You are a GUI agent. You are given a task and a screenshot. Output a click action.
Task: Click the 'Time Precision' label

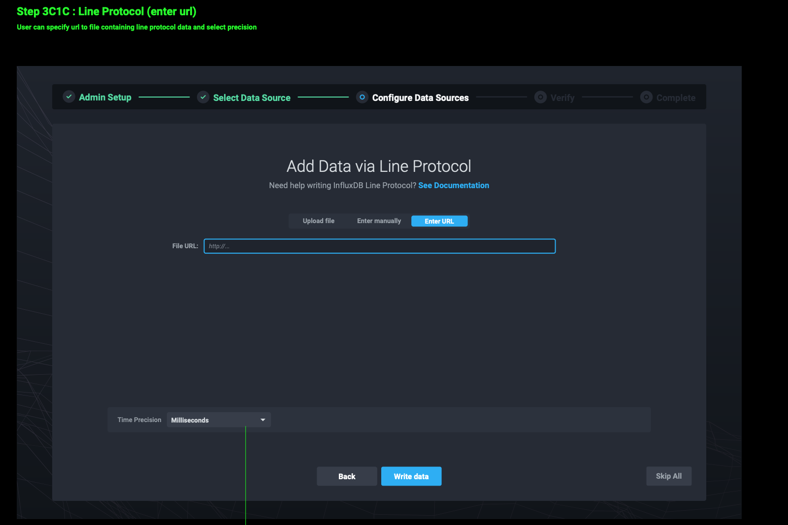(x=139, y=420)
